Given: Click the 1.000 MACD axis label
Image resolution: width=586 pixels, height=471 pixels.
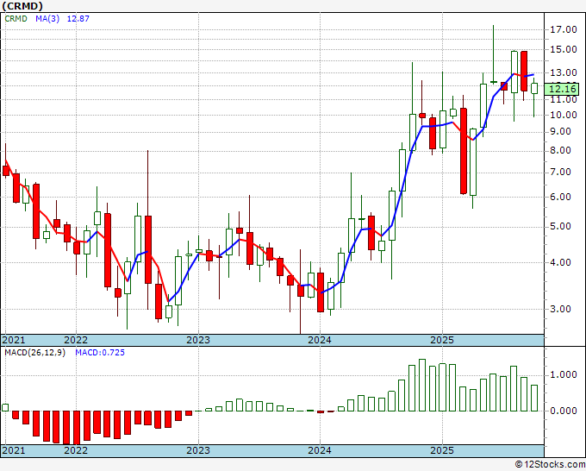Looking at the screenshot, I should [564, 375].
